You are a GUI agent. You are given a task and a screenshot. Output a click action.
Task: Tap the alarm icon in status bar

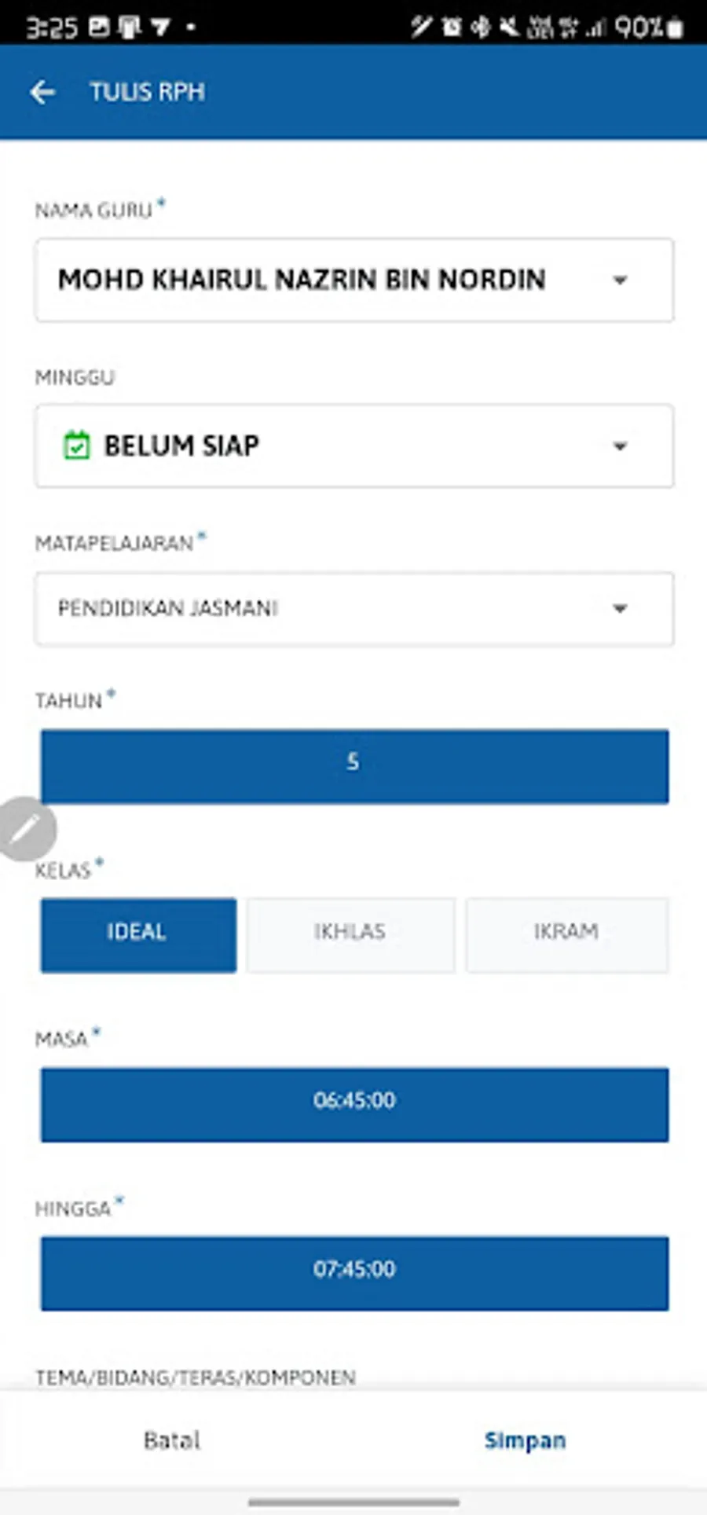pos(452,28)
